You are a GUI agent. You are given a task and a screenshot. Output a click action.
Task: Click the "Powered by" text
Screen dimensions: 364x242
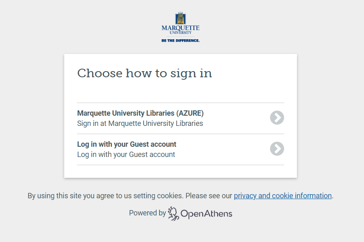(147, 213)
